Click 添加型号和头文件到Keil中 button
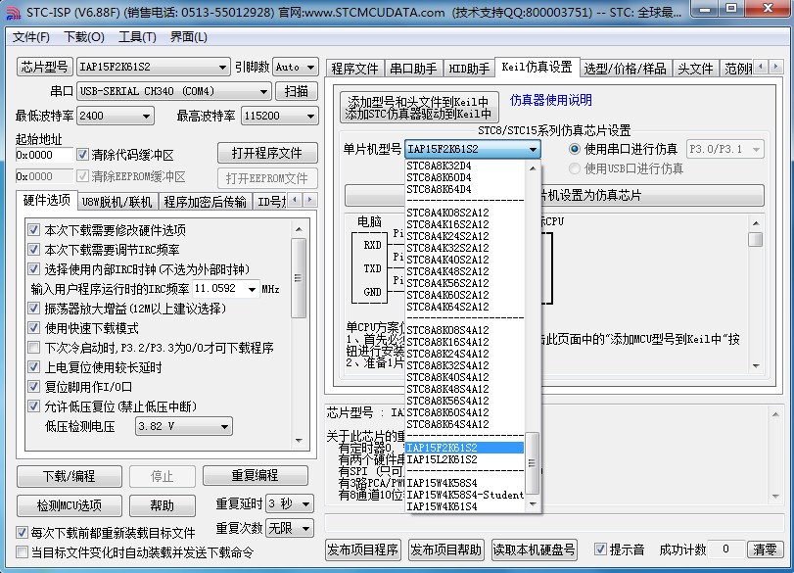The image size is (794, 573). pyautogui.click(x=419, y=107)
